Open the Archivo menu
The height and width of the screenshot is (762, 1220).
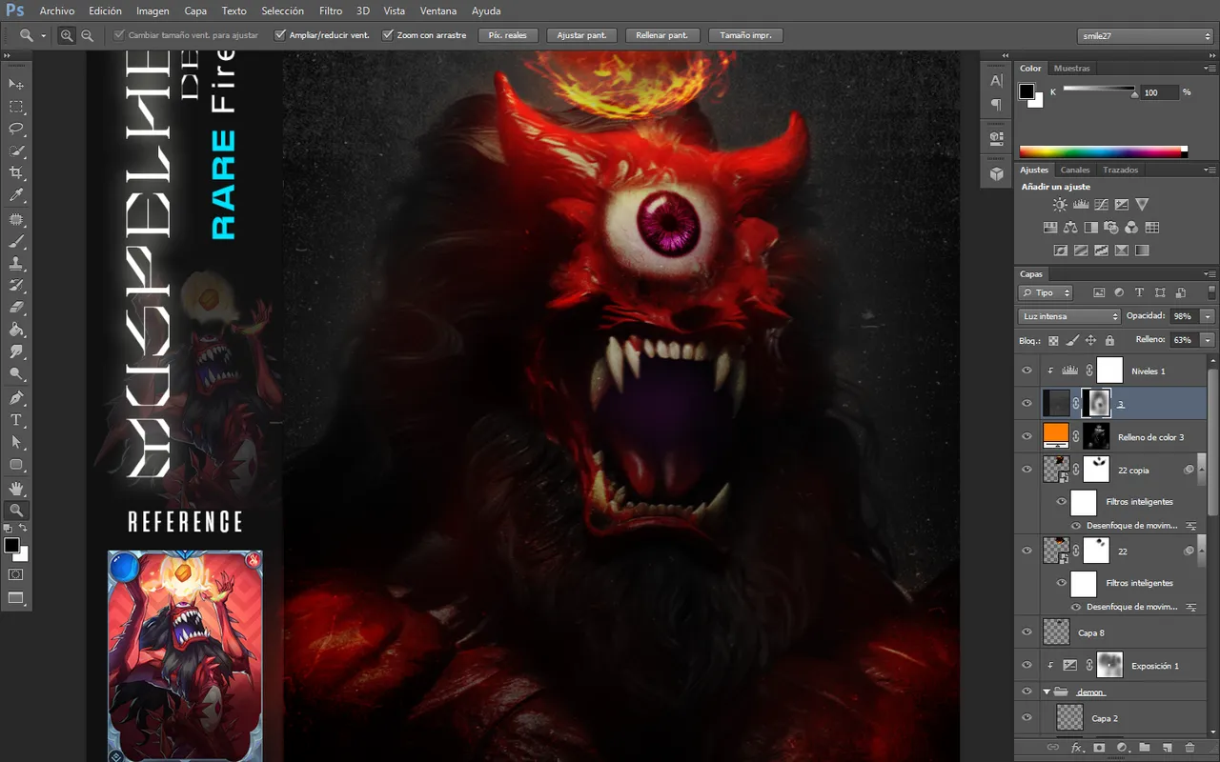(x=57, y=10)
